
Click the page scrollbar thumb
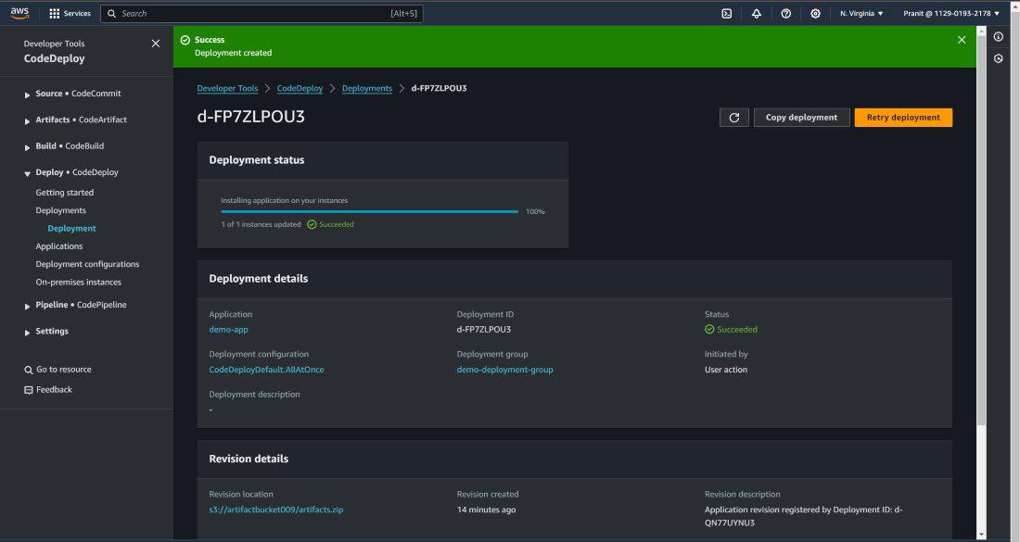[x=982, y=232]
